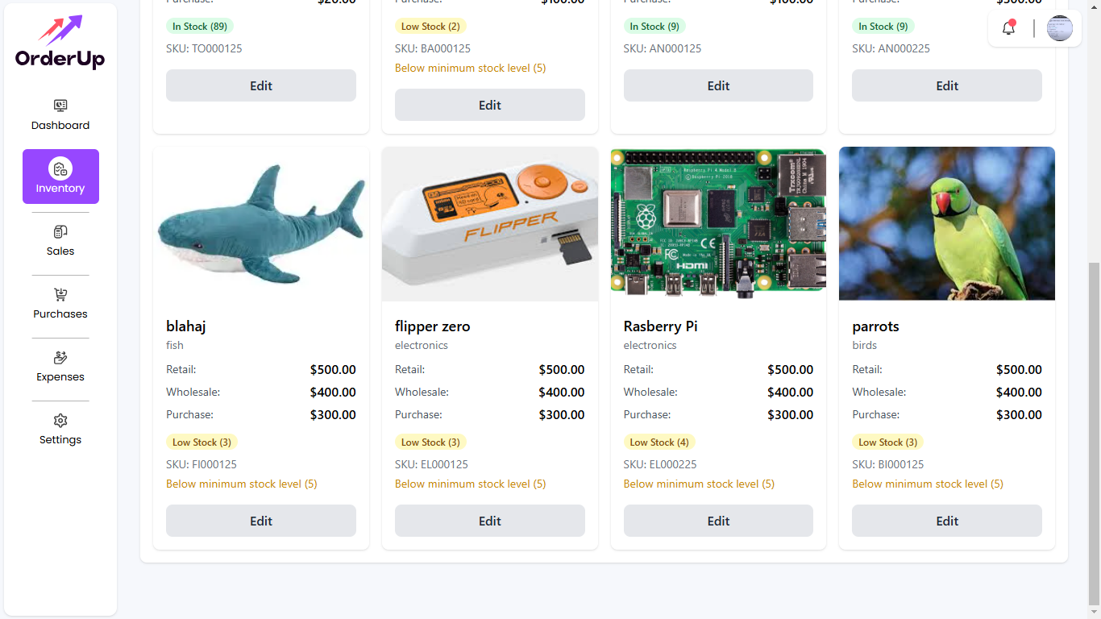Click the "SKU: EL000225" text
This screenshot has height=619, width=1101.
coord(660,464)
